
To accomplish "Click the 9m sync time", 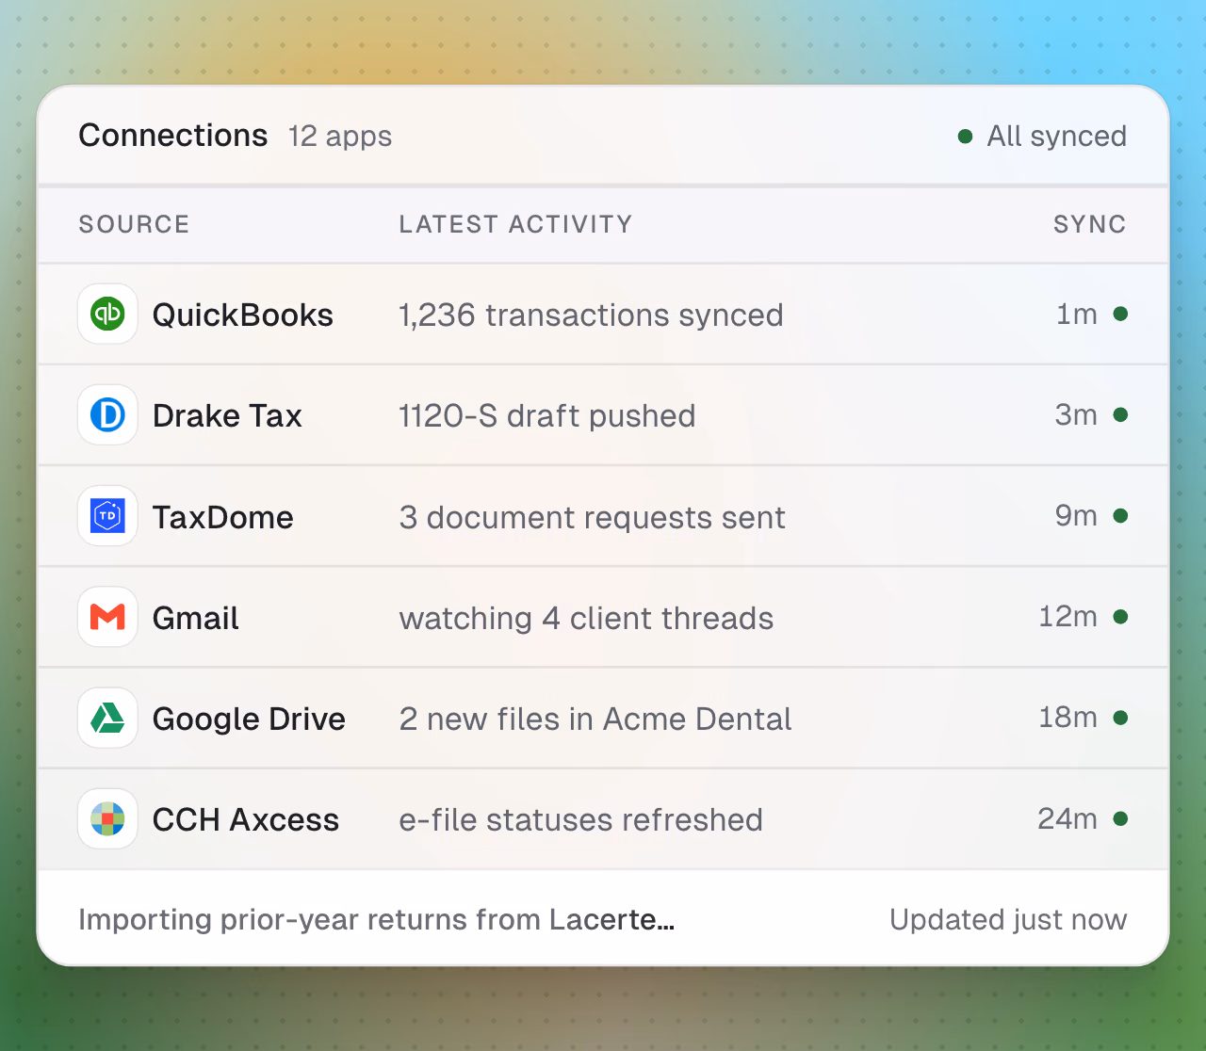I will (x=1076, y=515).
